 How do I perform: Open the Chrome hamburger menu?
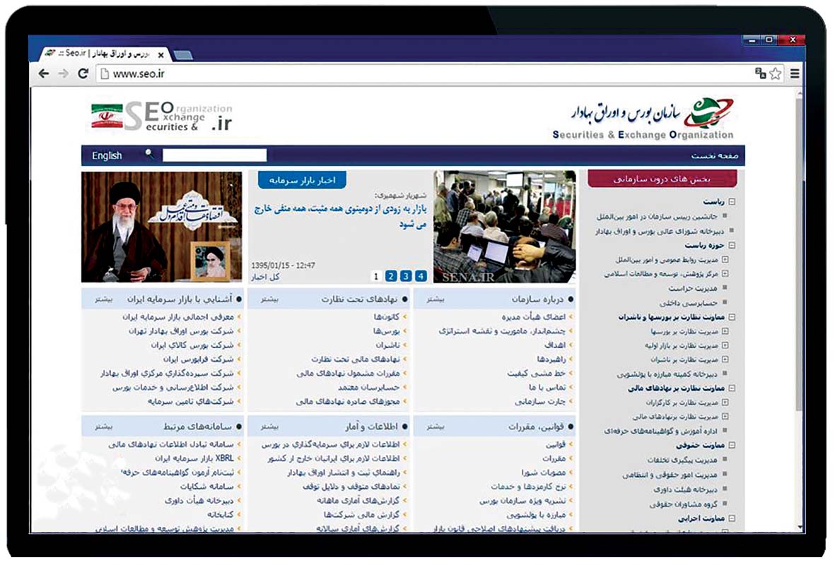pos(795,73)
